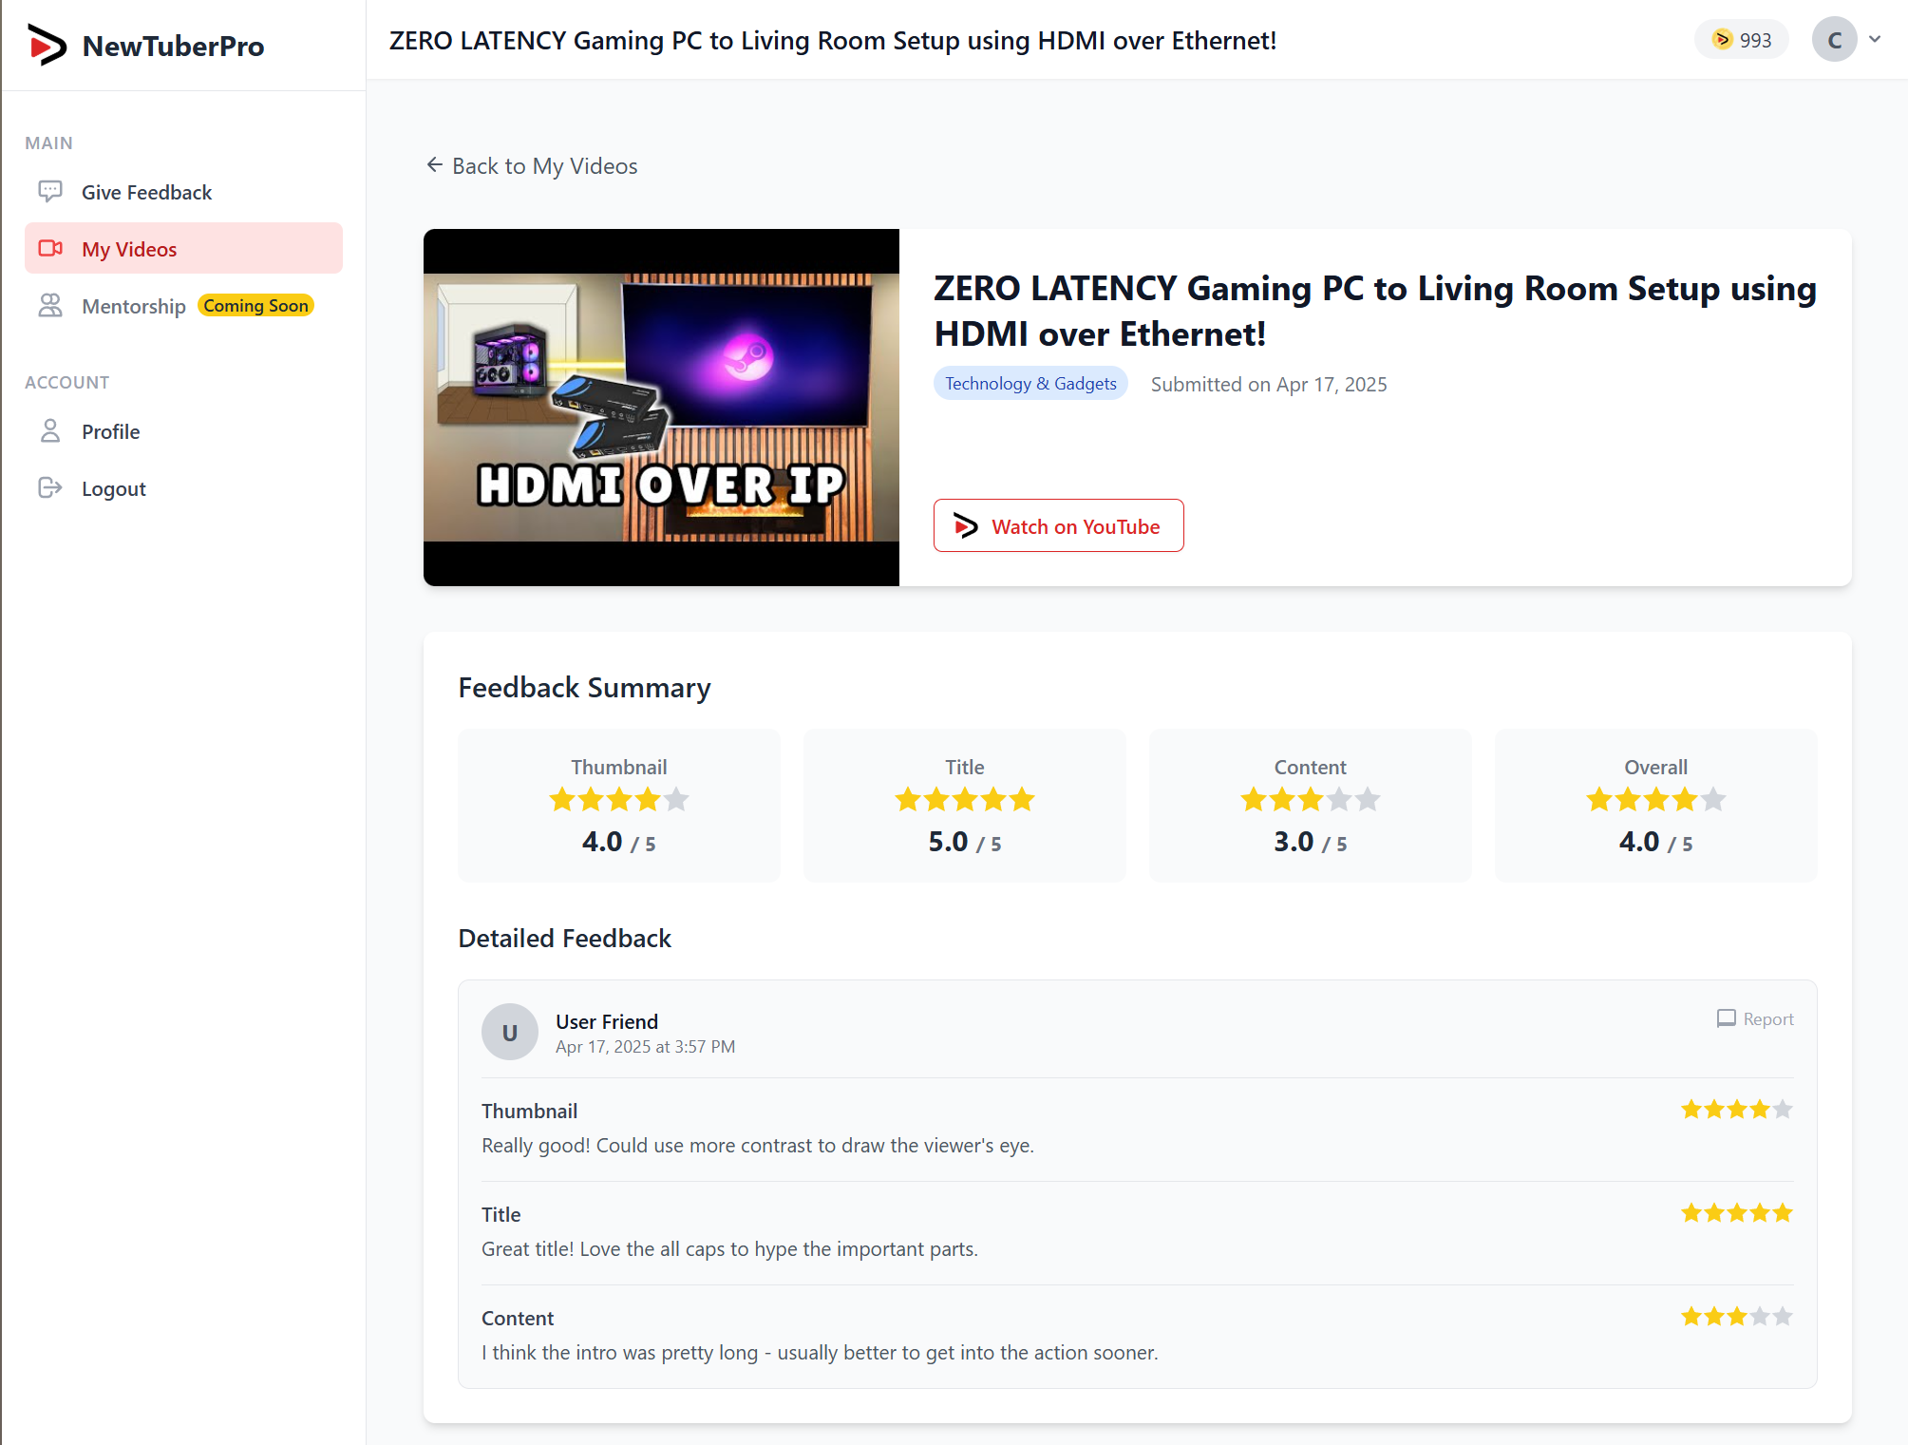This screenshot has height=1445, width=1908.
Task: Open Give Feedback in sidebar
Action: (146, 192)
